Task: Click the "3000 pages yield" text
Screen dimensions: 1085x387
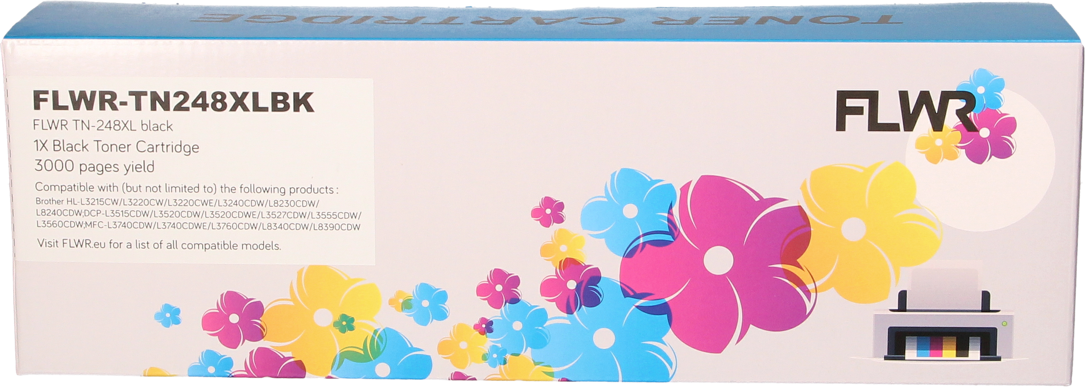Action: 95,167
